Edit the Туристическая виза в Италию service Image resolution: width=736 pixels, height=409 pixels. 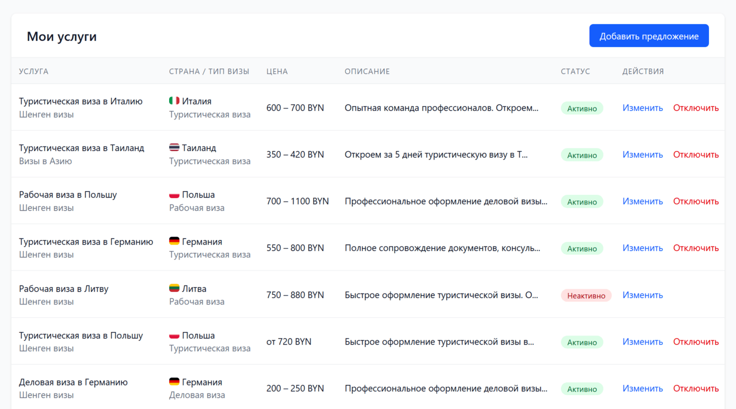[643, 107]
